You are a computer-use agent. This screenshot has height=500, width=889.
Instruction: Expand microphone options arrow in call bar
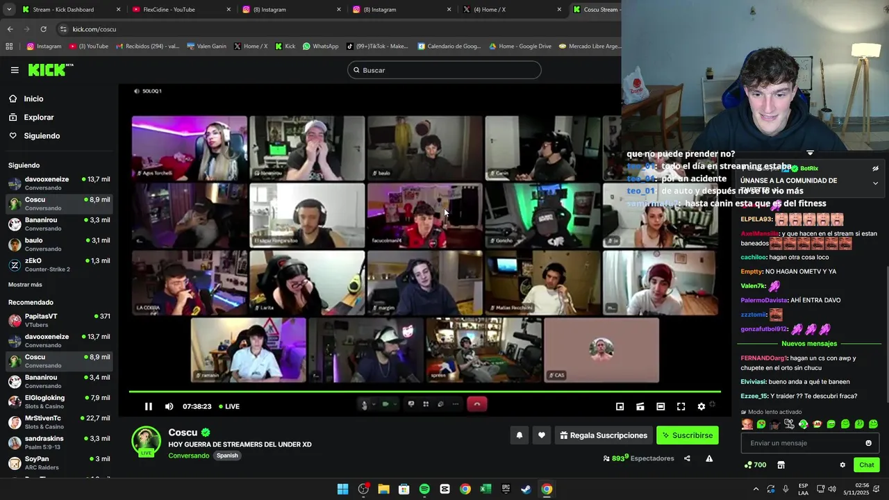374,404
